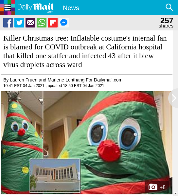Expand next article with right chevron
Screen dimensions: 178x196
[174, 98]
